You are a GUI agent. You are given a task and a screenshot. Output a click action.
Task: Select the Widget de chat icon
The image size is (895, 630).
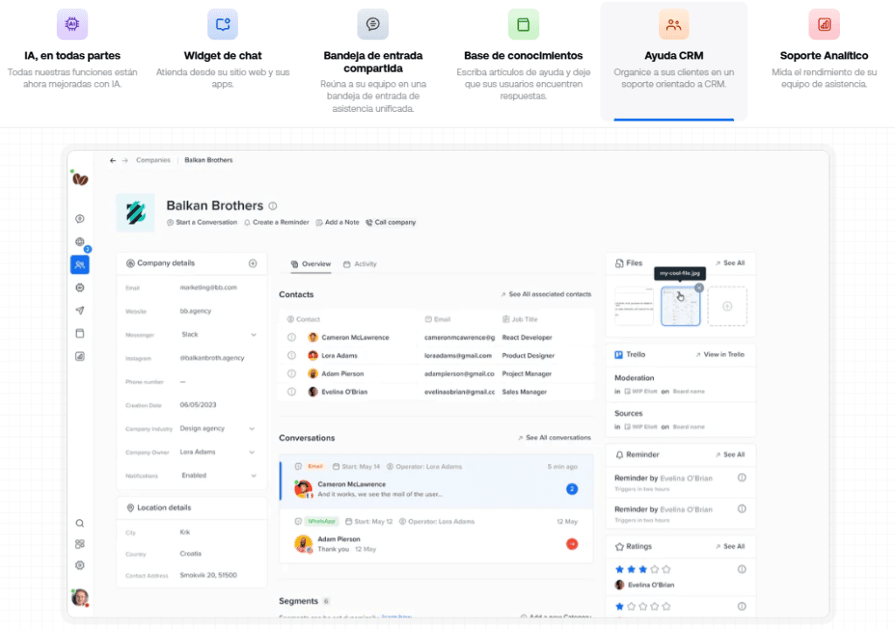[221, 24]
